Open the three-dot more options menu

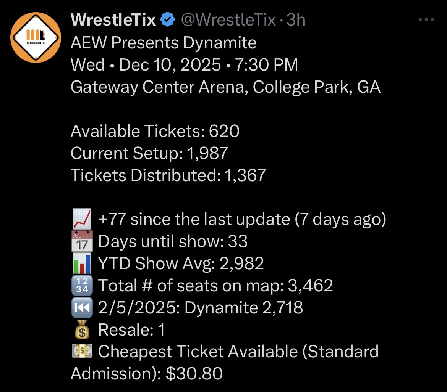426,20
